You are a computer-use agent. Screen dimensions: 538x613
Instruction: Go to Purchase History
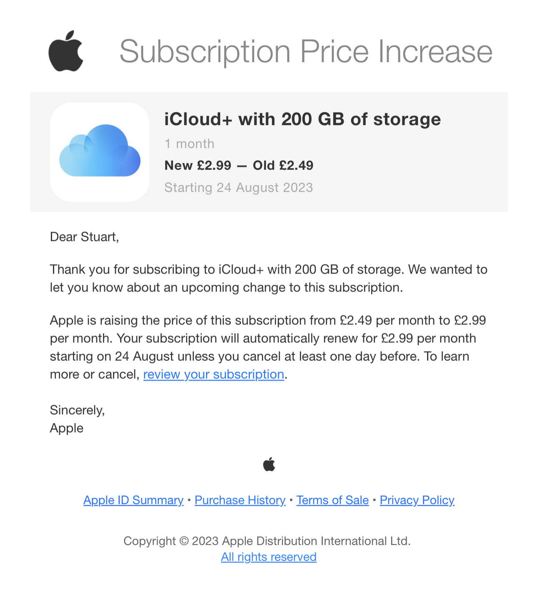click(240, 500)
